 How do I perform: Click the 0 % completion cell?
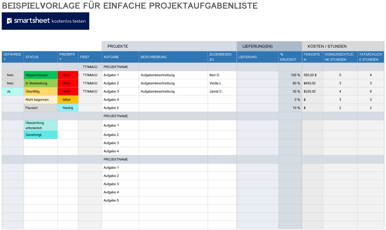[290, 100]
